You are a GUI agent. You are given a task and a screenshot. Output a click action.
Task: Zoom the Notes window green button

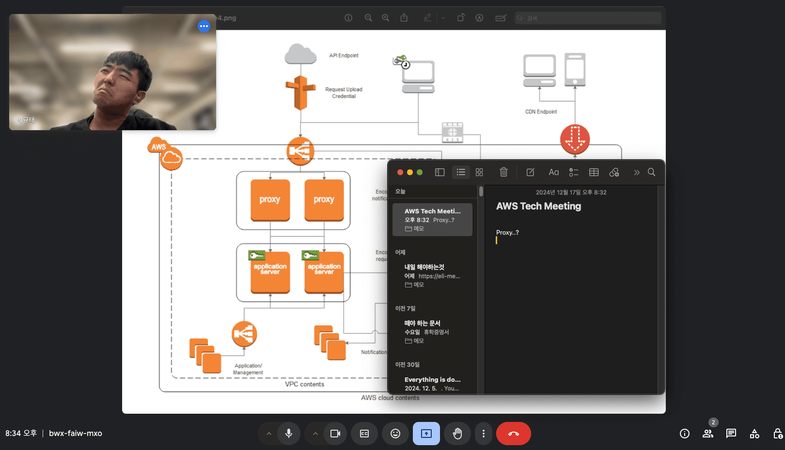(x=420, y=172)
